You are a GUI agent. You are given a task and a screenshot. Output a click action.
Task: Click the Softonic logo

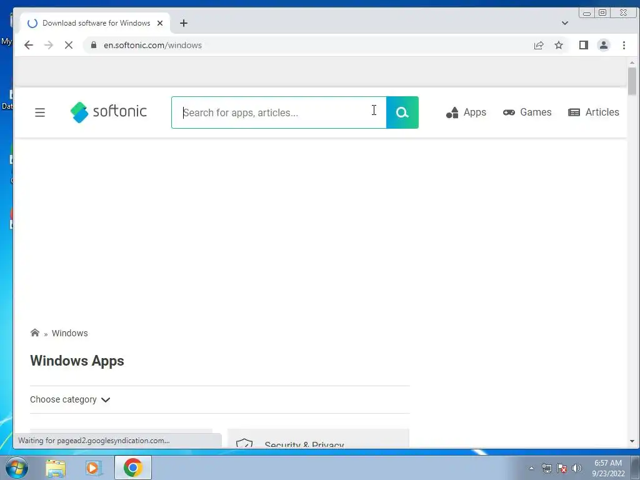(108, 112)
